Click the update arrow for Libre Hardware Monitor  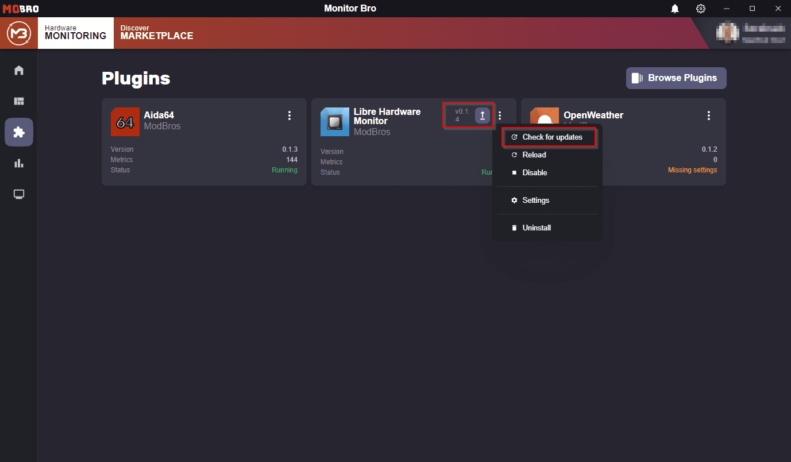(x=483, y=115)
